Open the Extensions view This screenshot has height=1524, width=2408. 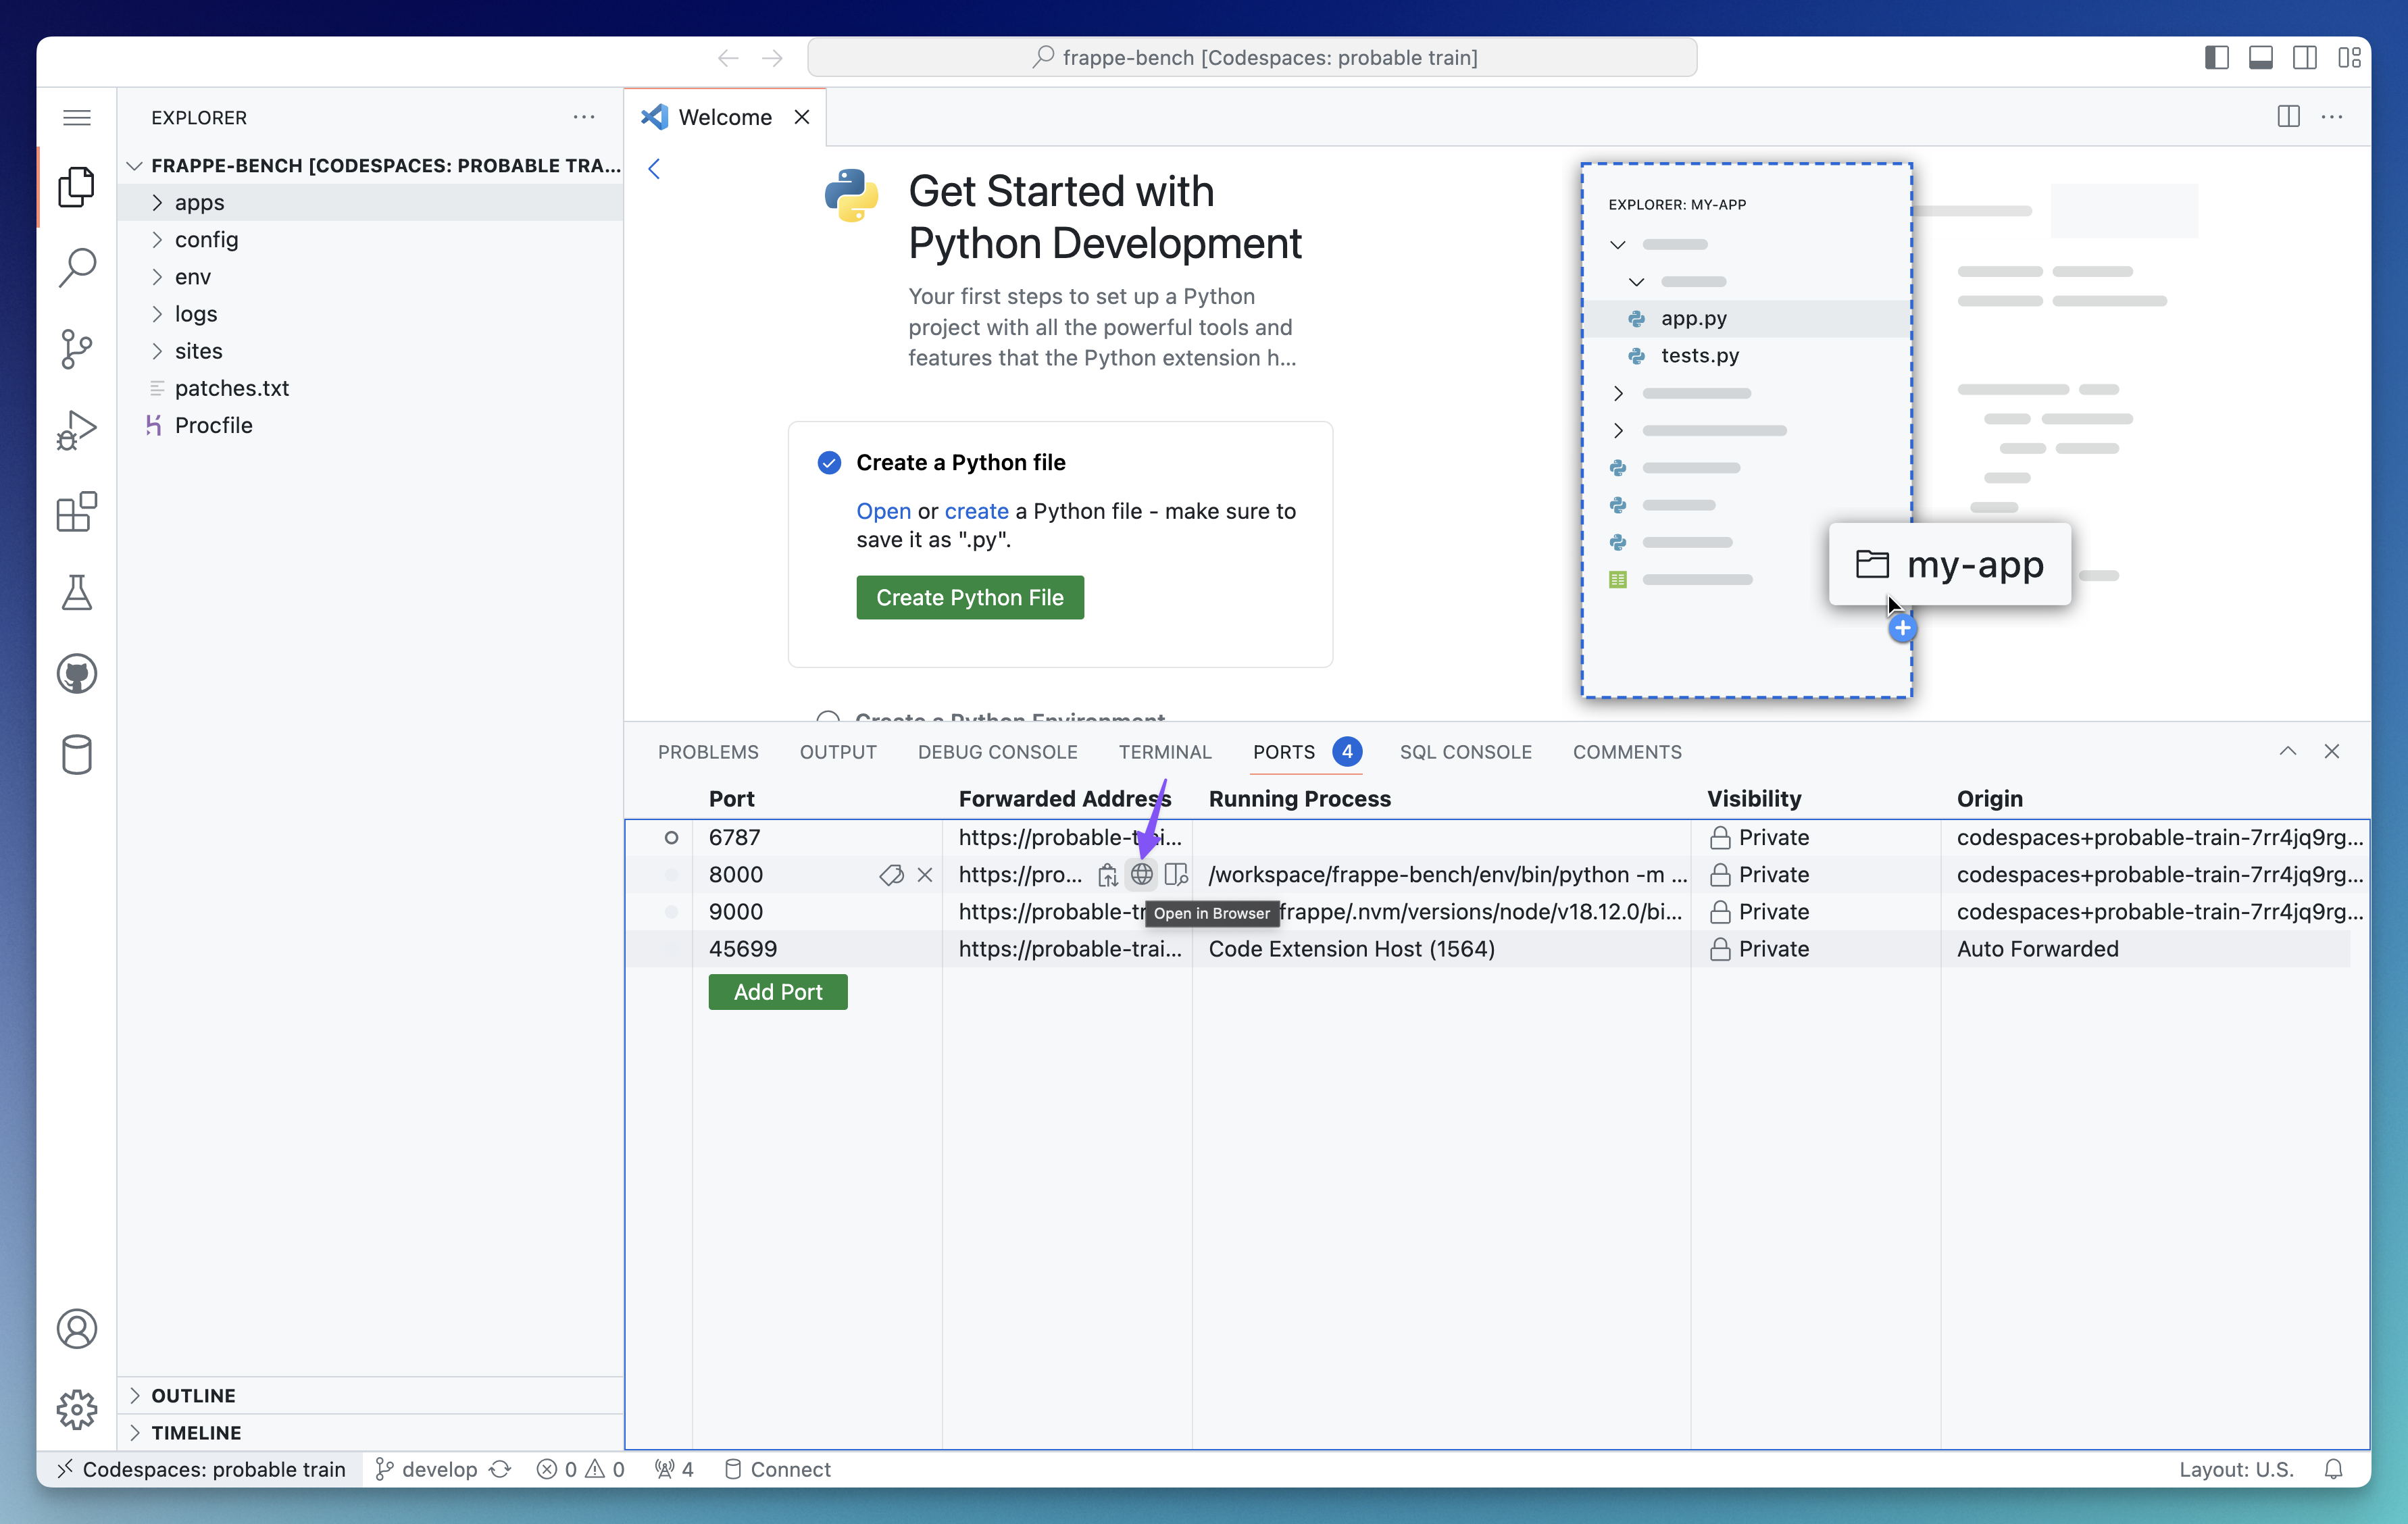pos(77,512)
